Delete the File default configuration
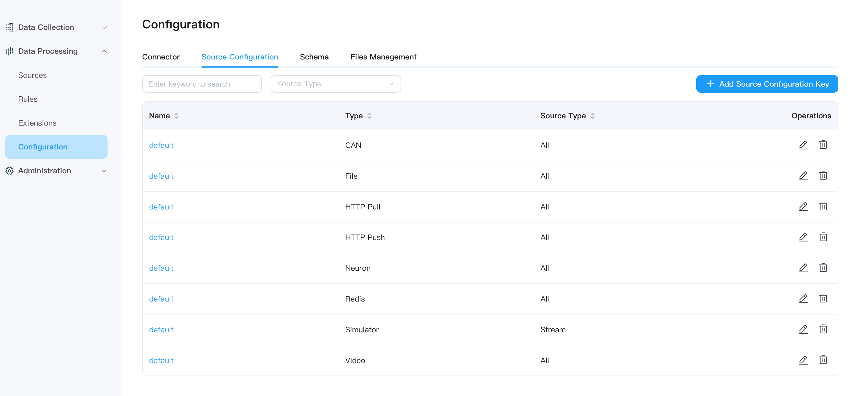 [x=823, y=176]
